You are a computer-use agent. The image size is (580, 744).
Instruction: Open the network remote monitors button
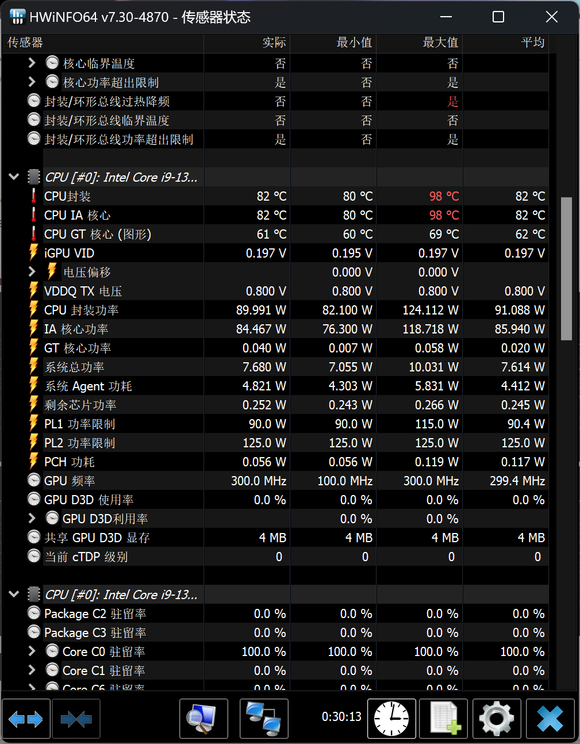click(264, 719)
